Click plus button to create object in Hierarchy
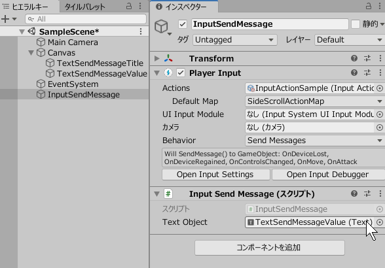The image size is (385, 268). (x=5, y=19)
